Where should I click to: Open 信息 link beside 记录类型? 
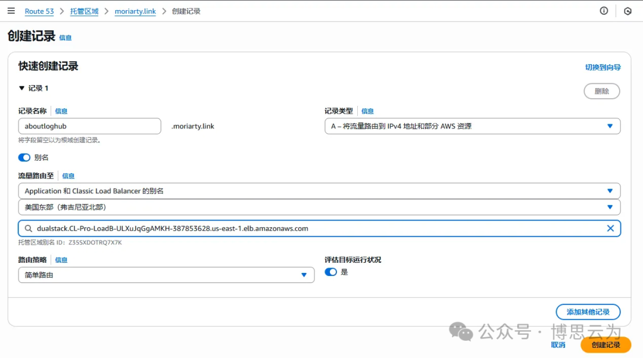point(367,111)
